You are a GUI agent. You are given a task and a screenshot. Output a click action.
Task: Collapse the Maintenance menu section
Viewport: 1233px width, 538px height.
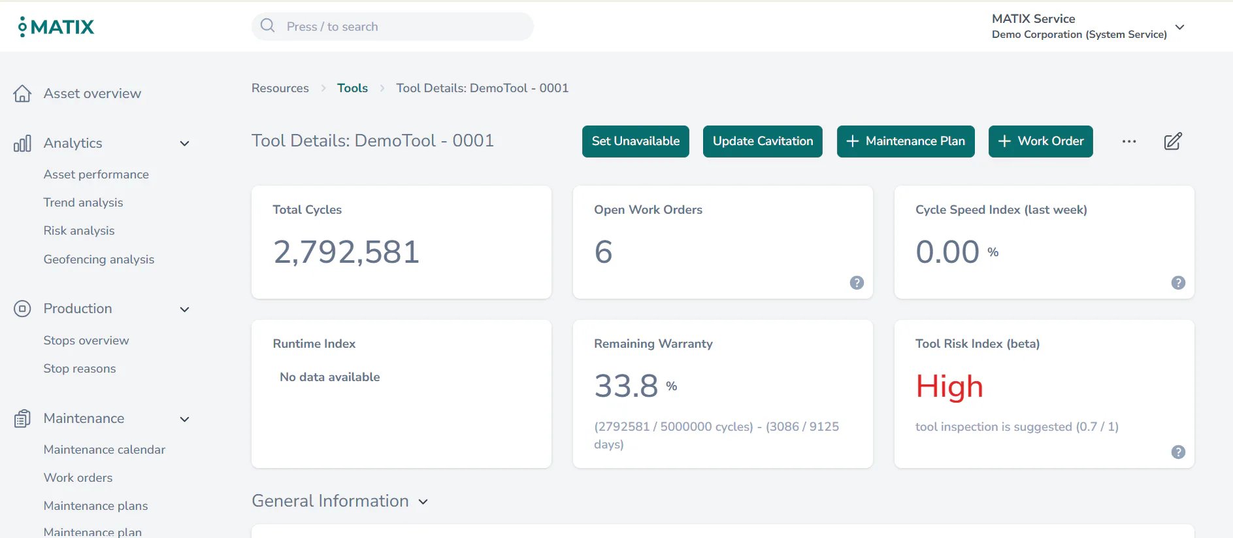pyautogui.click(x=185, y=419)
